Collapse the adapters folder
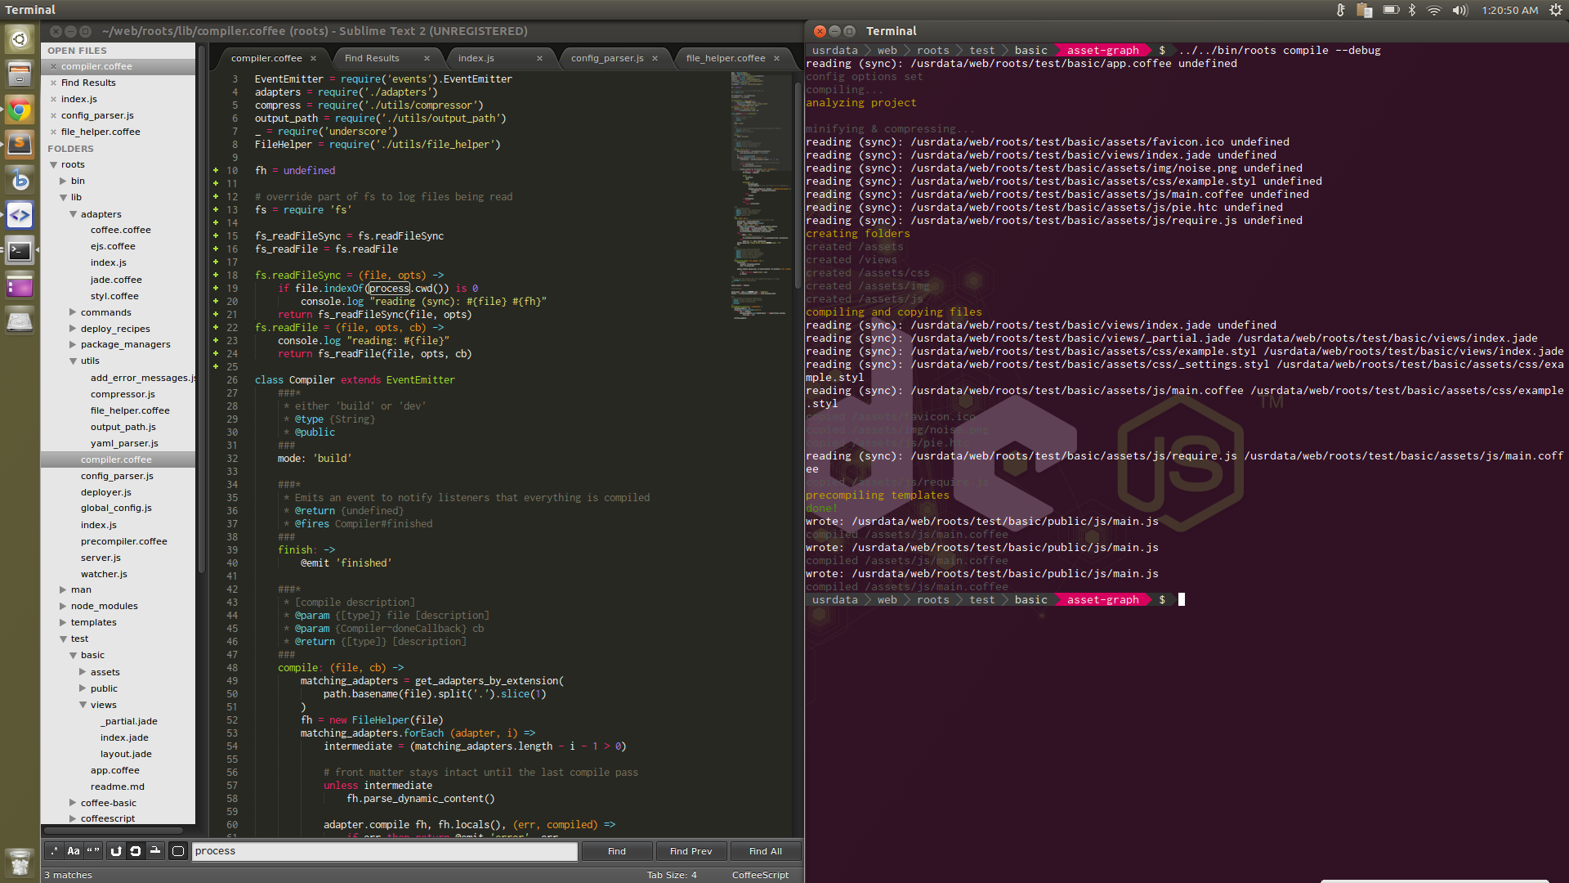 pos(73,214)
